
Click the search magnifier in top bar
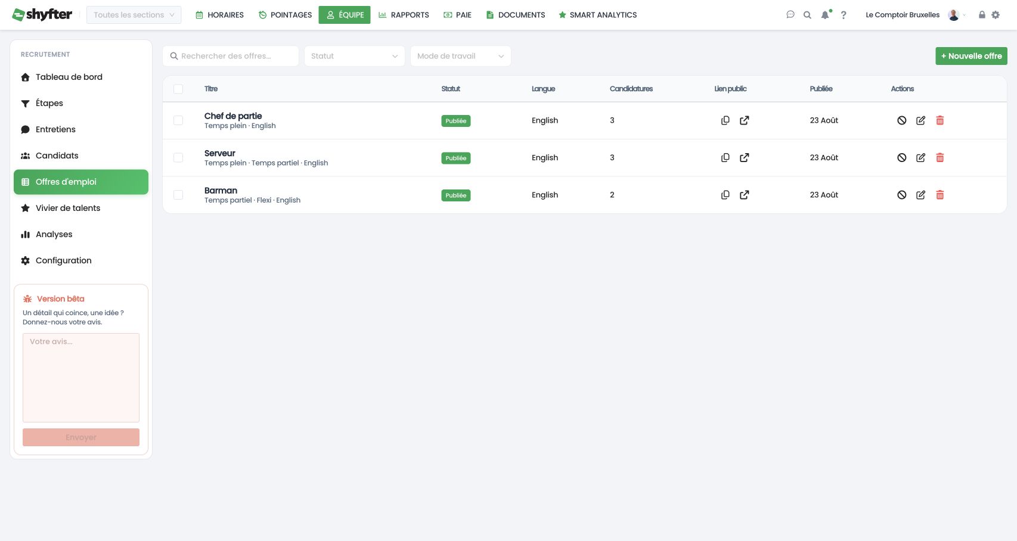click(807, 15)
